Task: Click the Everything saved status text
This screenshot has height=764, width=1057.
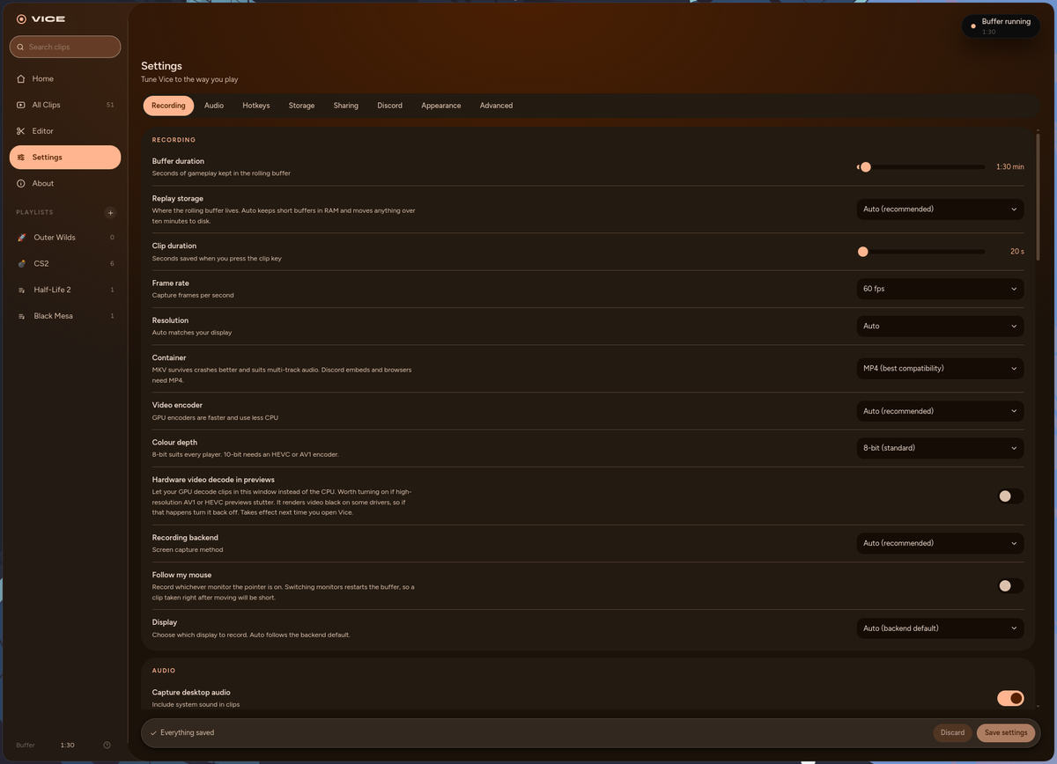Action: pos(187,732)
